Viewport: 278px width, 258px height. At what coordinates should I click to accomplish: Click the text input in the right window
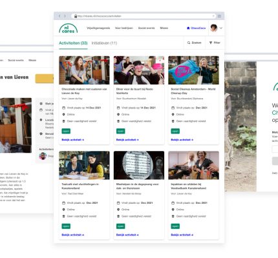[x=275, y=149]
